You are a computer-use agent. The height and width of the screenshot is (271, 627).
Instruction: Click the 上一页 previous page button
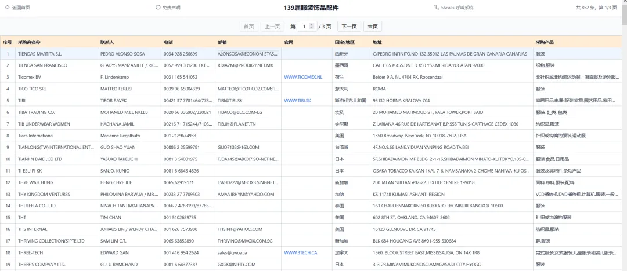[x=272, y=27]
